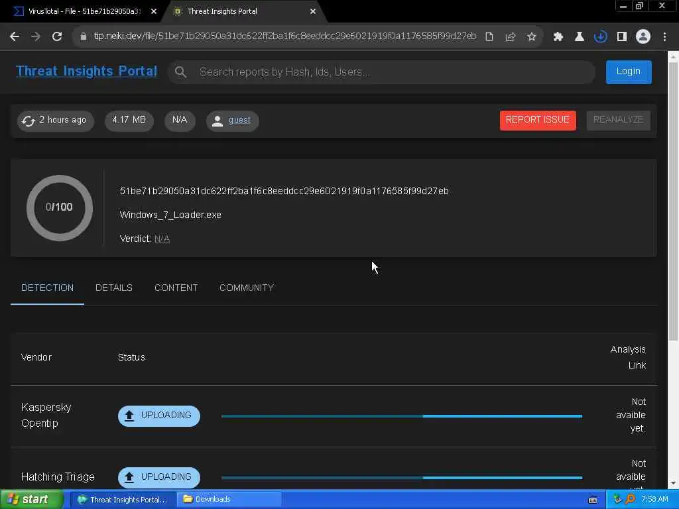
Task: Close the Threat Insights Portal tab
Action: tap(313, 12)
